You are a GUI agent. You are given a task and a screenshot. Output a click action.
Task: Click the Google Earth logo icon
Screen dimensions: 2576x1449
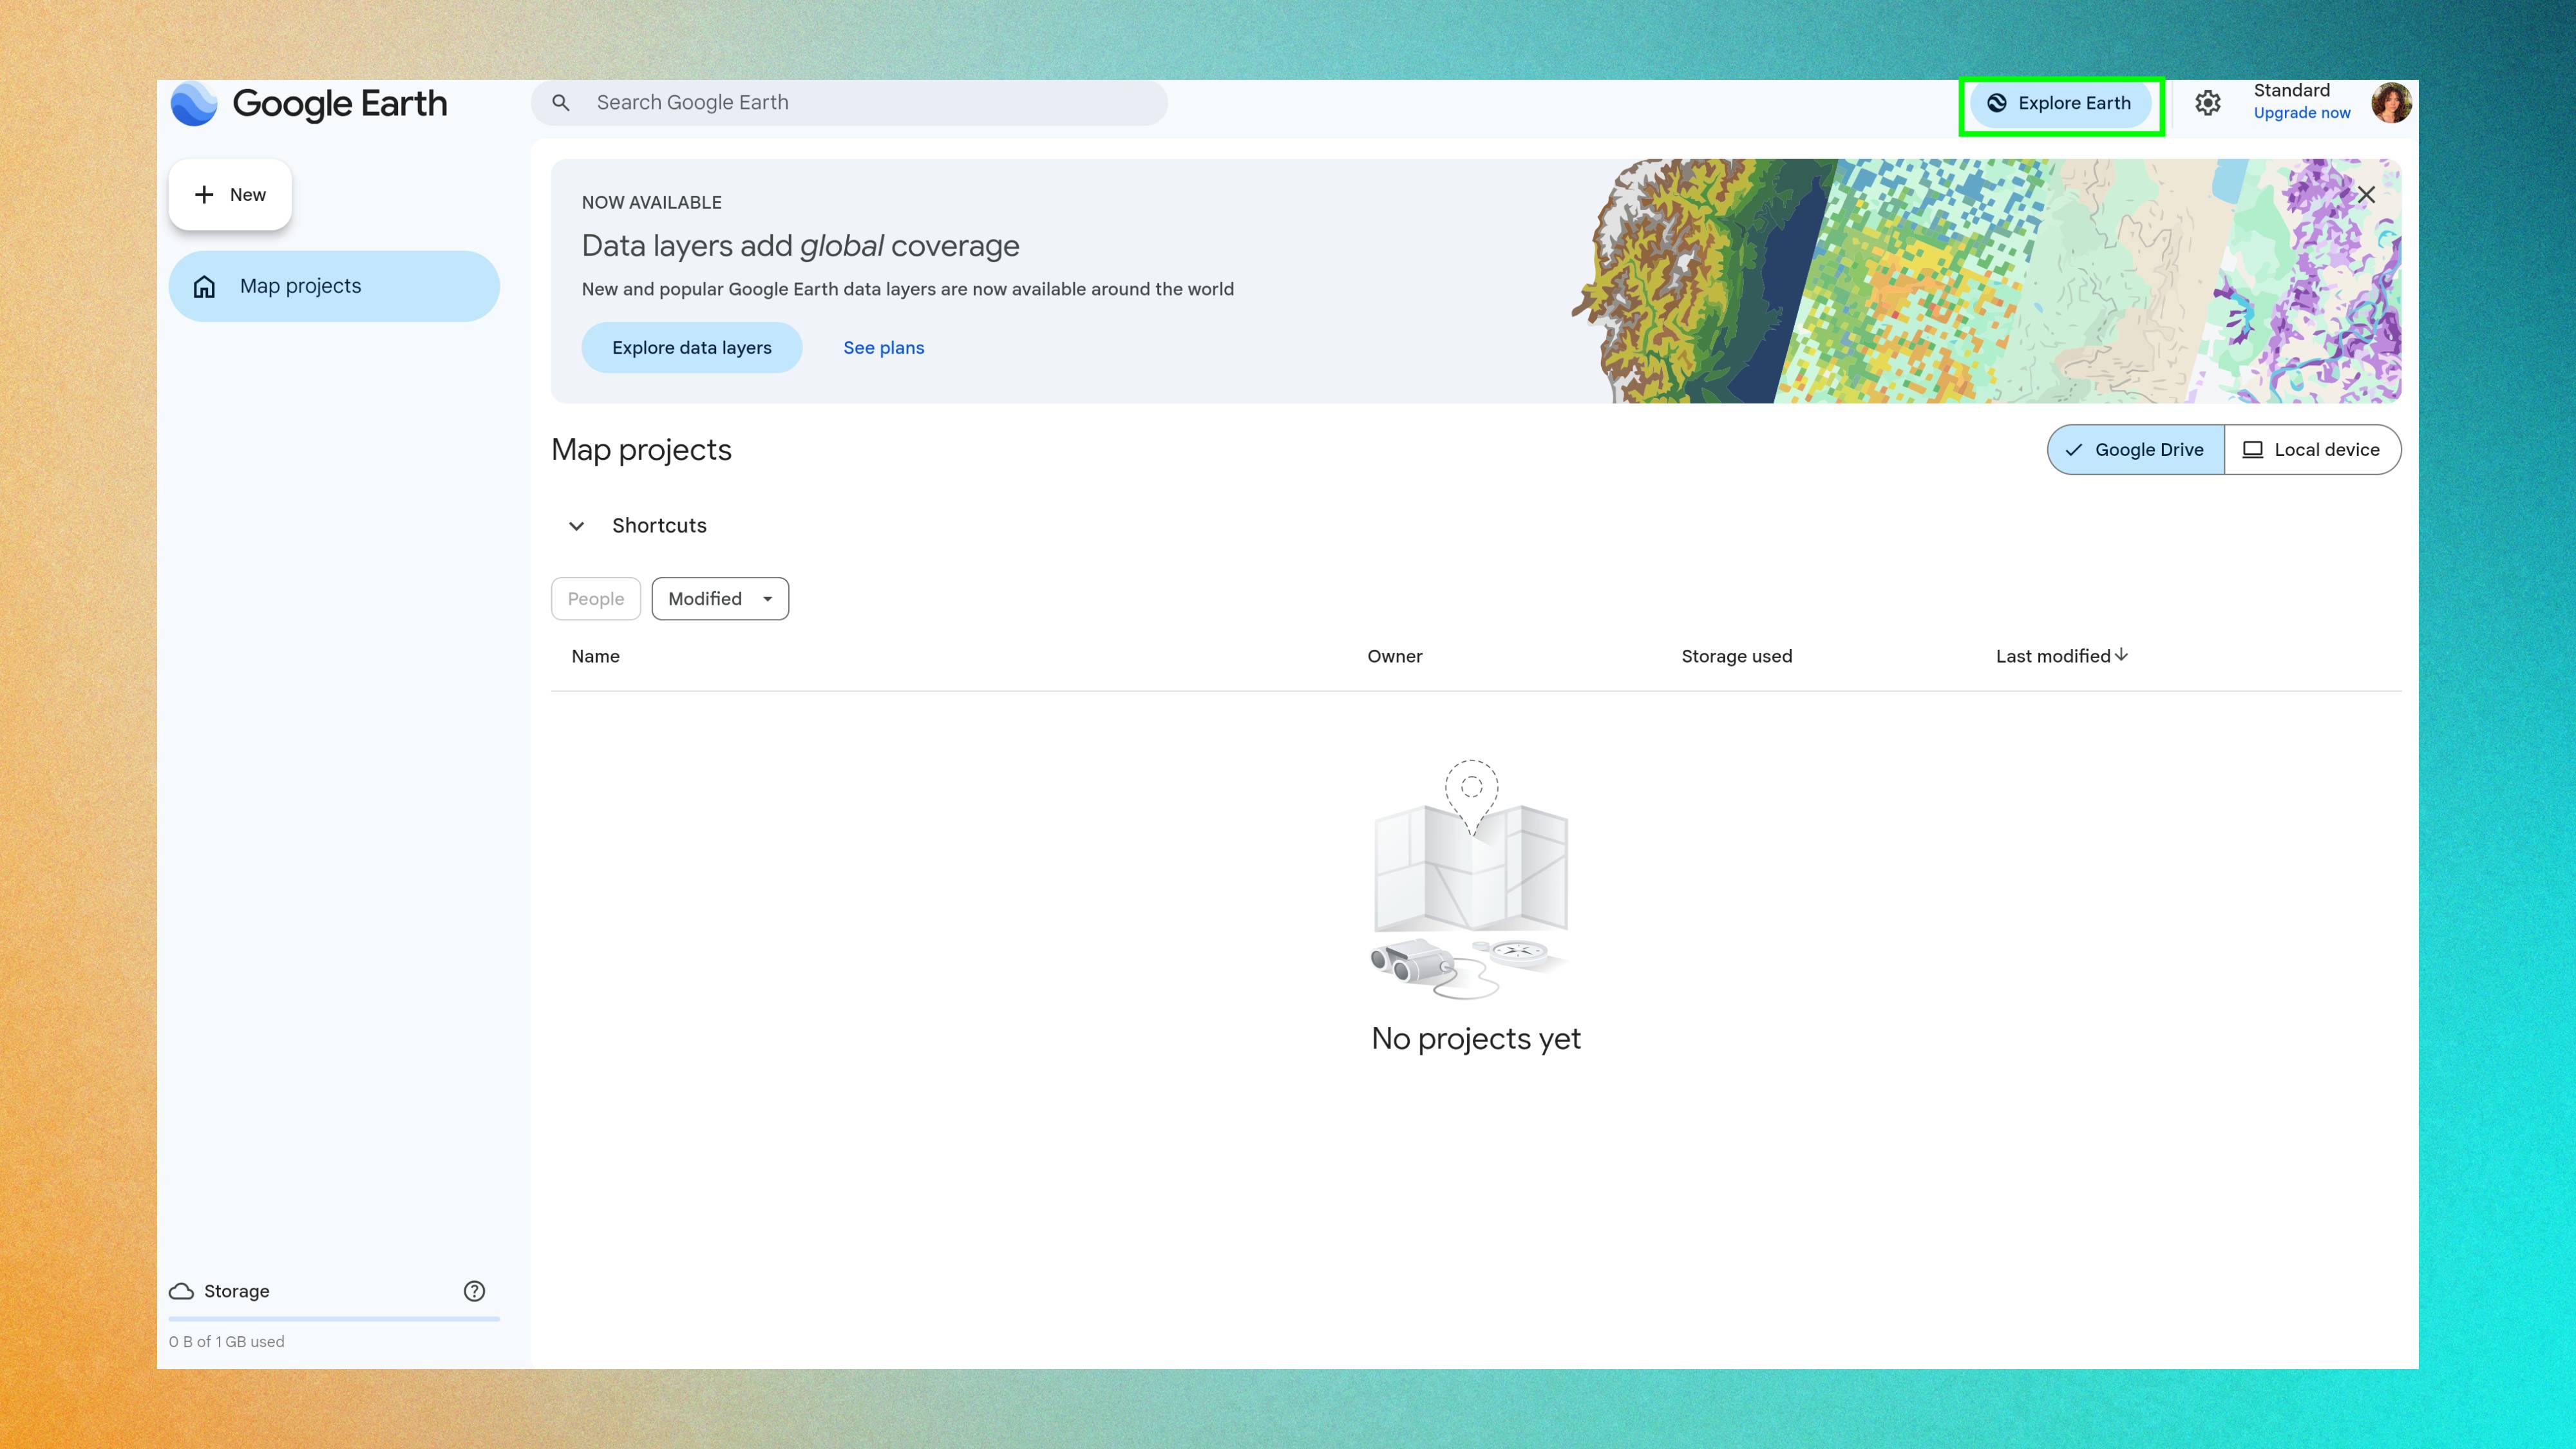[x=194, y=103]
